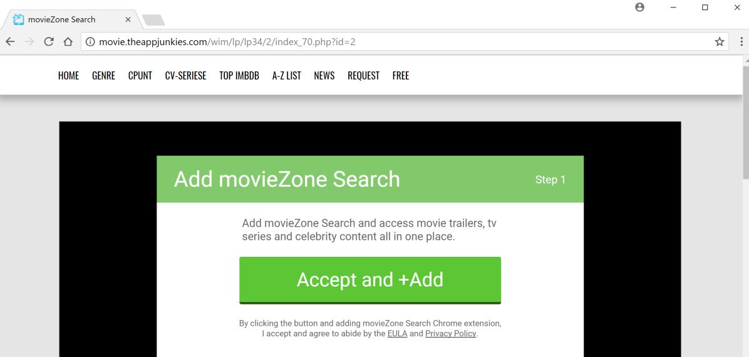The height and width of the screenshot is (357, 749).
Task: Open the TOP IMBDB menu item
Action: (239, 76)
